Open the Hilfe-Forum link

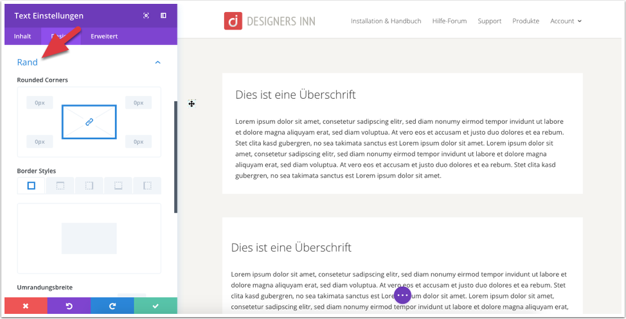[x=449, y=21]
